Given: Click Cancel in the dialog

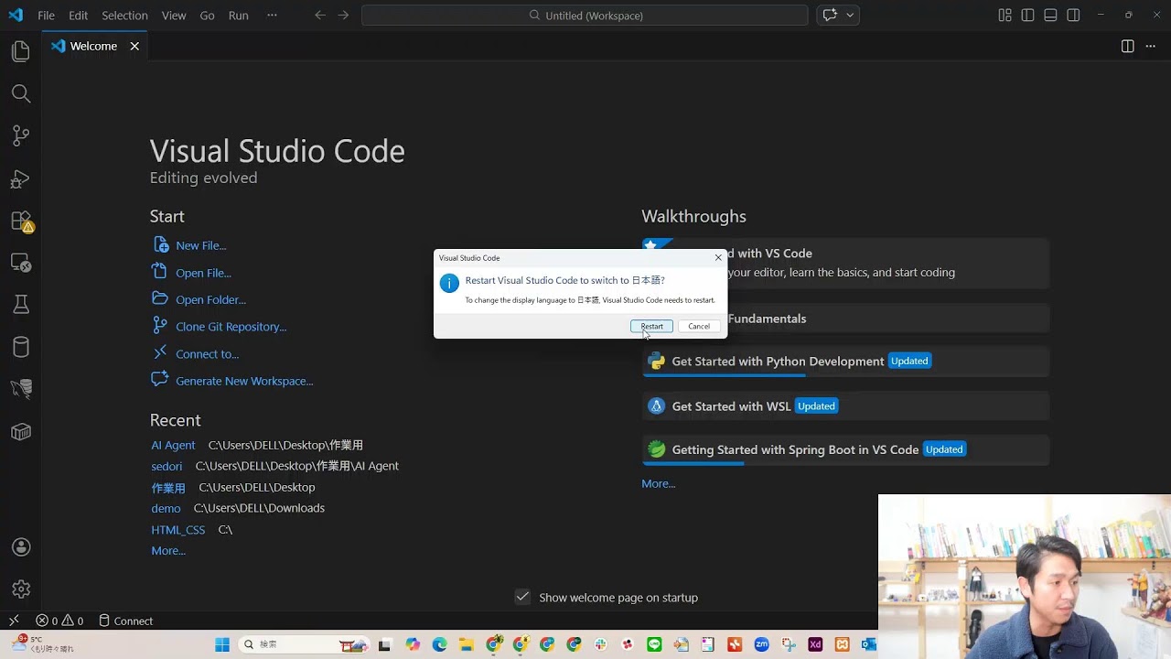Looking at the screenshot, I should pos(699,327).
